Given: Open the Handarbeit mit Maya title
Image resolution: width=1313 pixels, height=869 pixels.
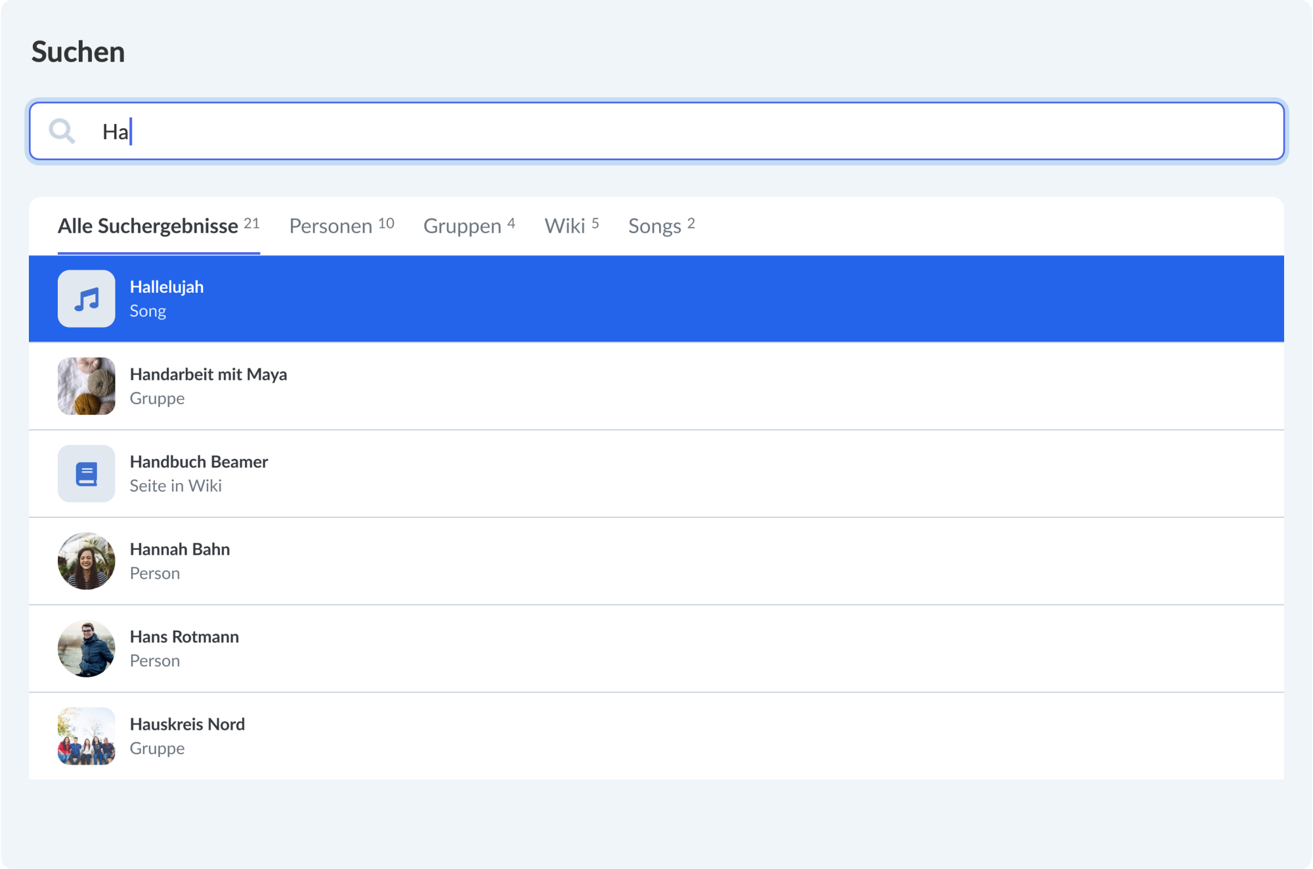Looking at the screenshot, I should click(208, 375).
